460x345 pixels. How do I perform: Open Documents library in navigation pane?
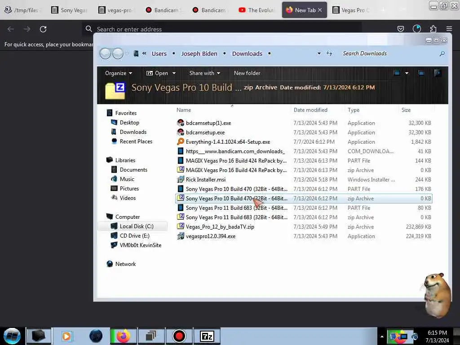coord(129,169)
